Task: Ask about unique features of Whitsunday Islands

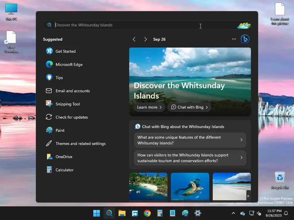Action: tap(190, 140)
